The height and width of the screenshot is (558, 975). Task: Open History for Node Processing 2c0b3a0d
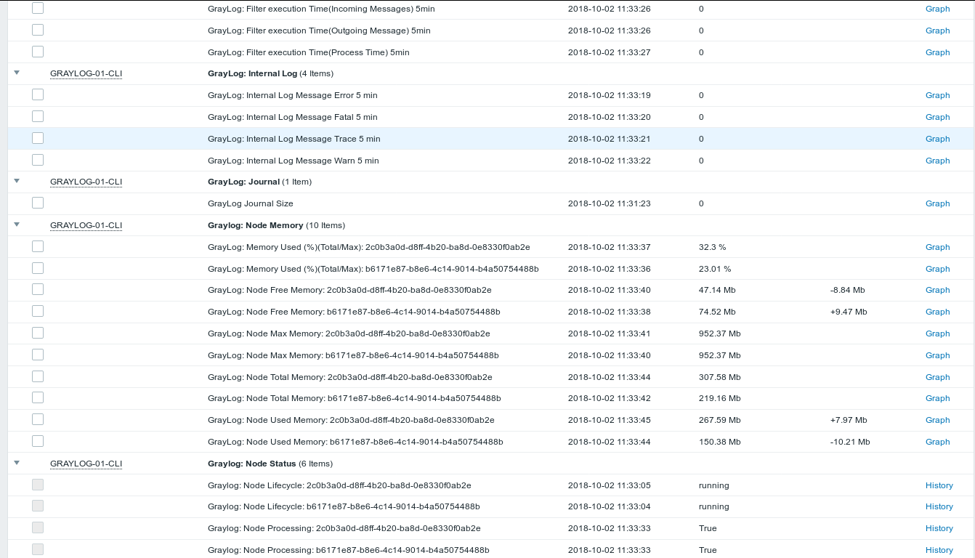[939, 528]
